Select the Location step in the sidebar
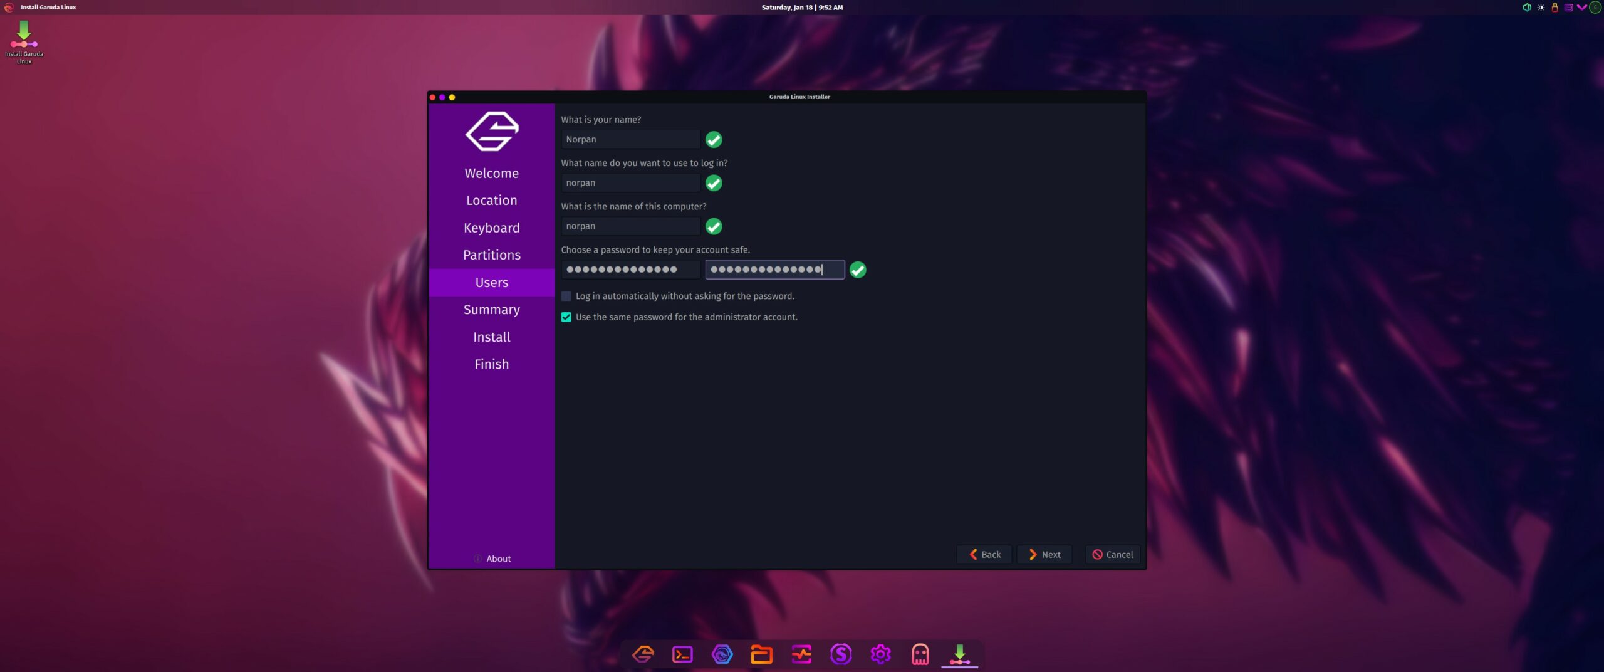Image resolution: width=1604 pixels, height=672 pixels. click(492, 201)
